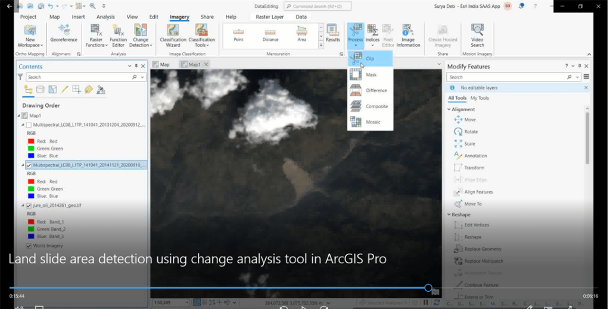610x309 pixels.
Task: Open the Imagery ribbon tab
Action: coord(179,17)
